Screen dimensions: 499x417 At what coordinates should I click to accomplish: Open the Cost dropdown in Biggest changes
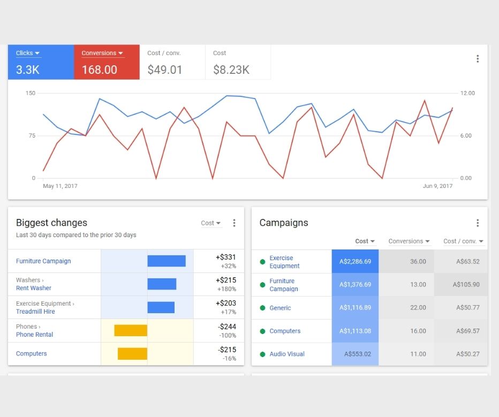point(210,223)
